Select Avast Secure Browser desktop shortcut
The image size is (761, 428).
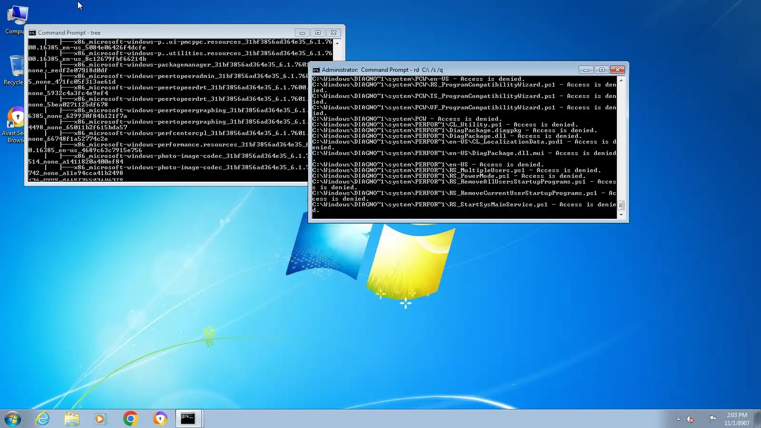[15, 125]
